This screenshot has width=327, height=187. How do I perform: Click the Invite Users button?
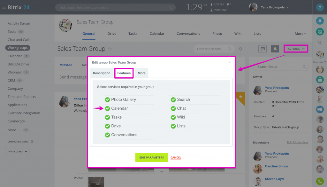[x=17, y=151]
